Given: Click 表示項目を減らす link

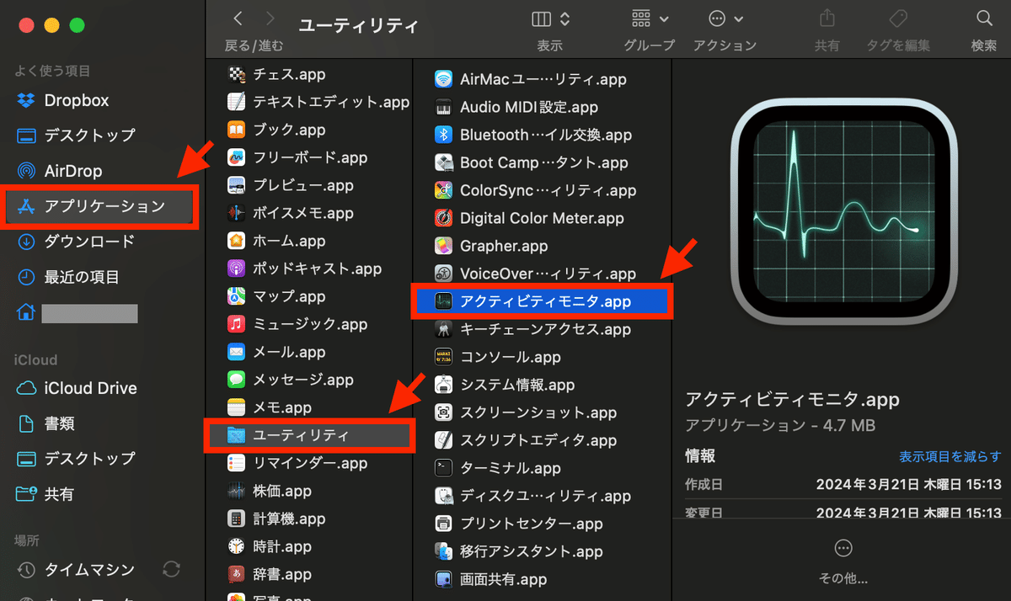Looking at the screenshot, I should 950,456.
